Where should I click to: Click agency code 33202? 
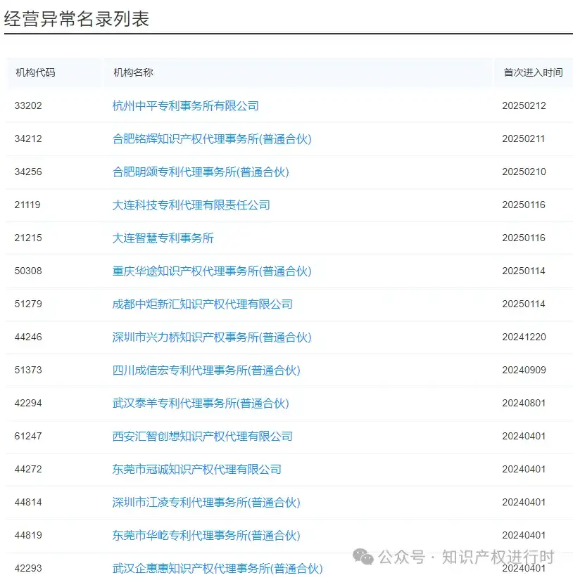[x=28, y=105]
